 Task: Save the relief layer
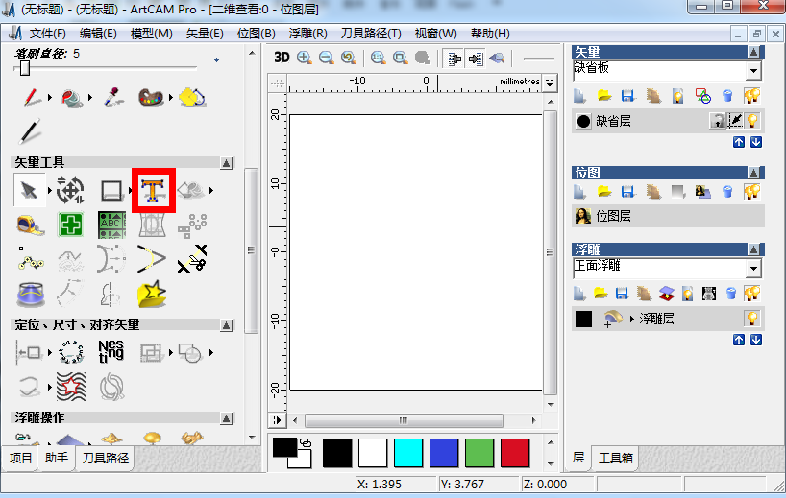[622, 294]
